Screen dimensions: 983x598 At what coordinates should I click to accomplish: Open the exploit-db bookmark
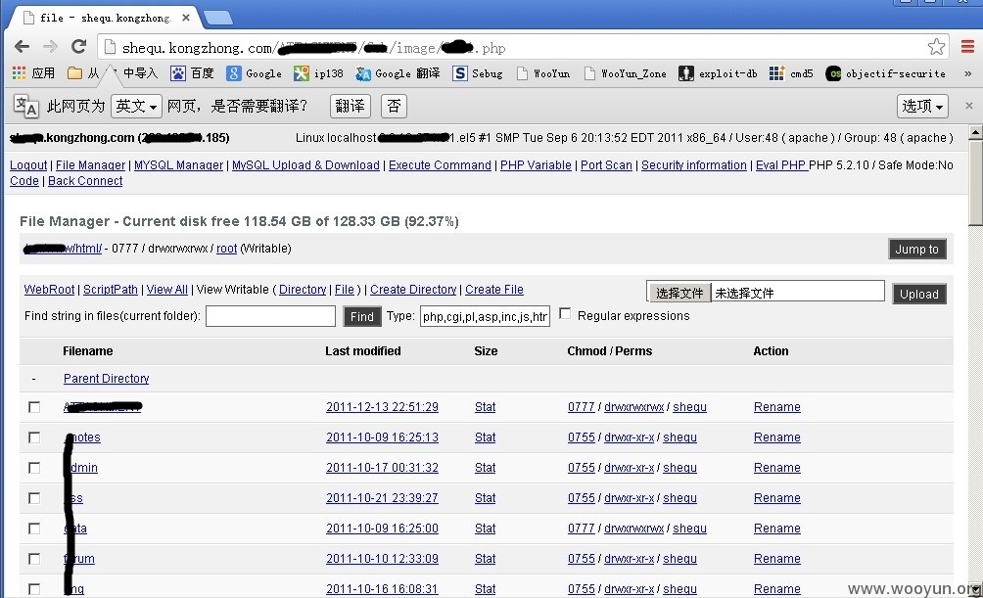(718, 73)
